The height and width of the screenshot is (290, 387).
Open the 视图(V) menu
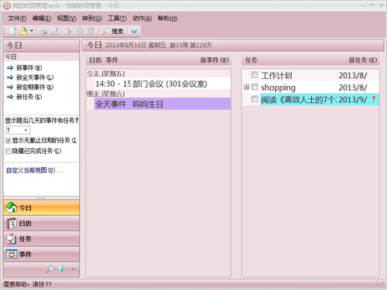(x=67, y=19)
